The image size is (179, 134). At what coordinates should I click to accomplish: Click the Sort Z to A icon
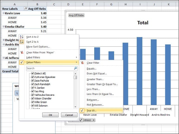click(x=22, y=42)
